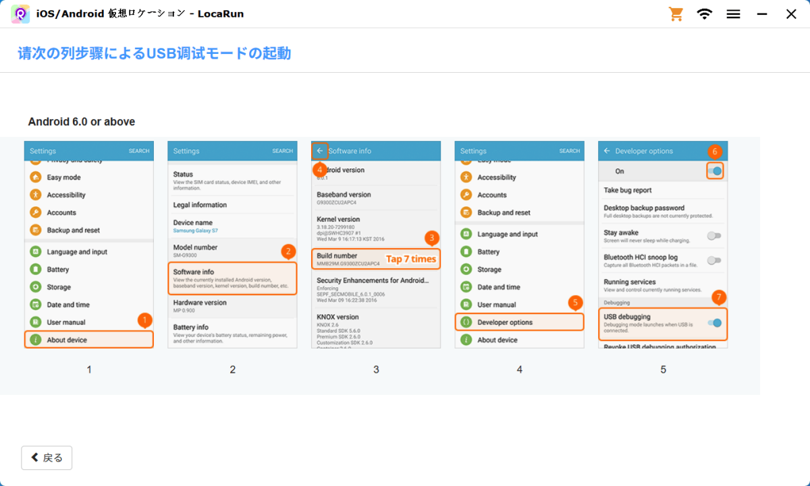810x486 pixels.
Task: Toggle Bluetooth HCI snoop log switch
Action: click(x=713, y=260)
